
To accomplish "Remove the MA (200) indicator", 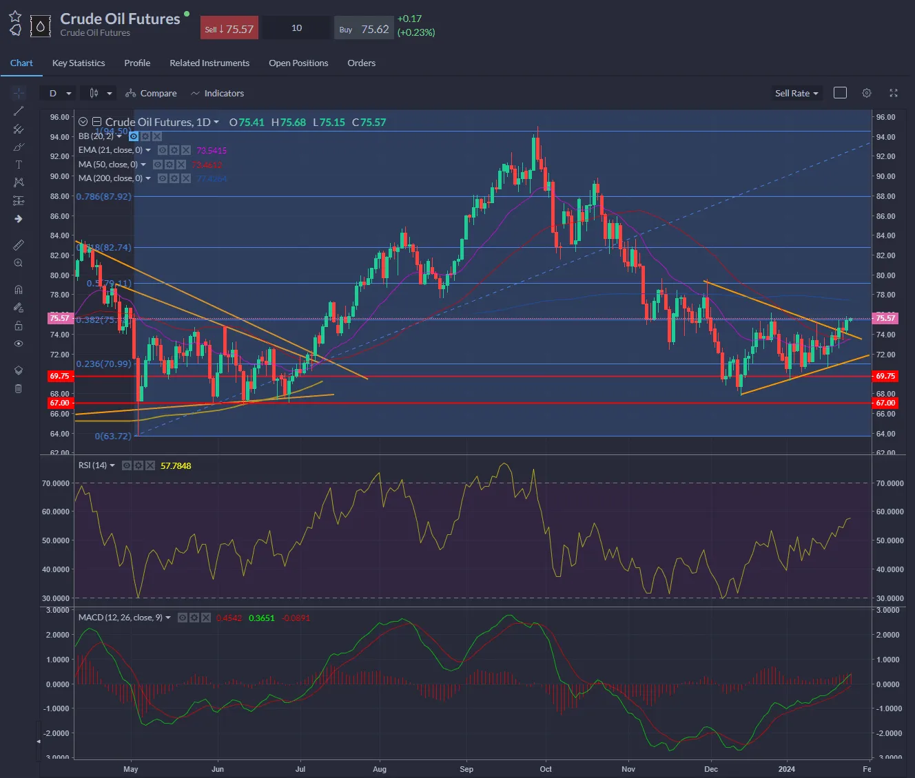I will (186, 178).
